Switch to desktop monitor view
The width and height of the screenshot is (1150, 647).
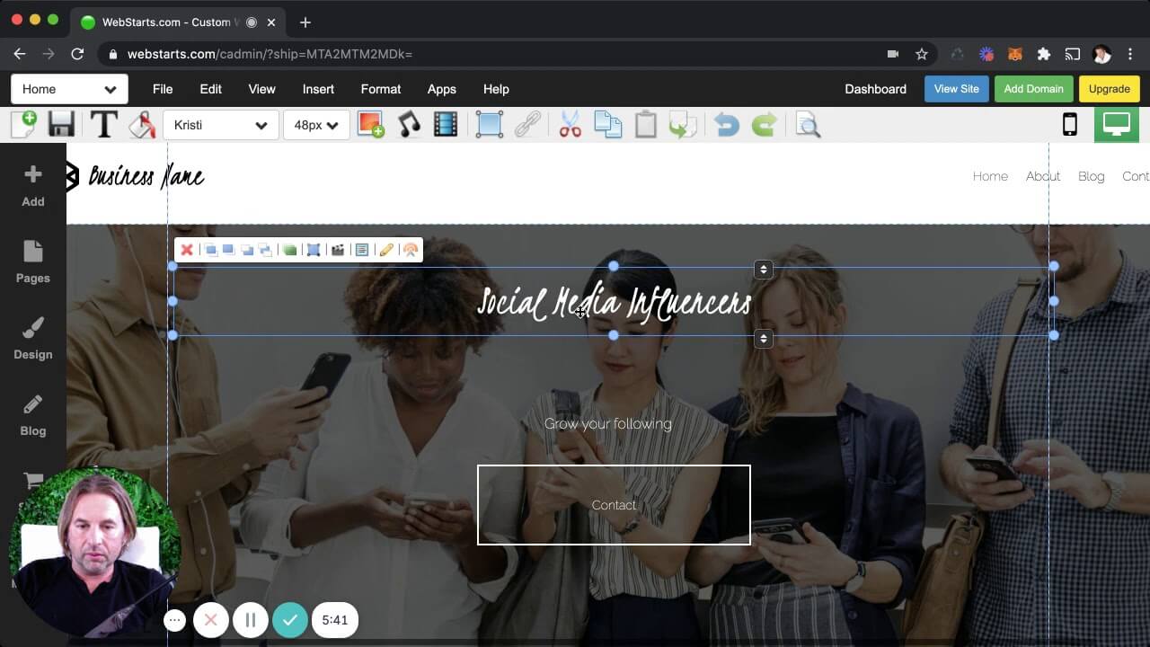click(x=1116, y=125)
